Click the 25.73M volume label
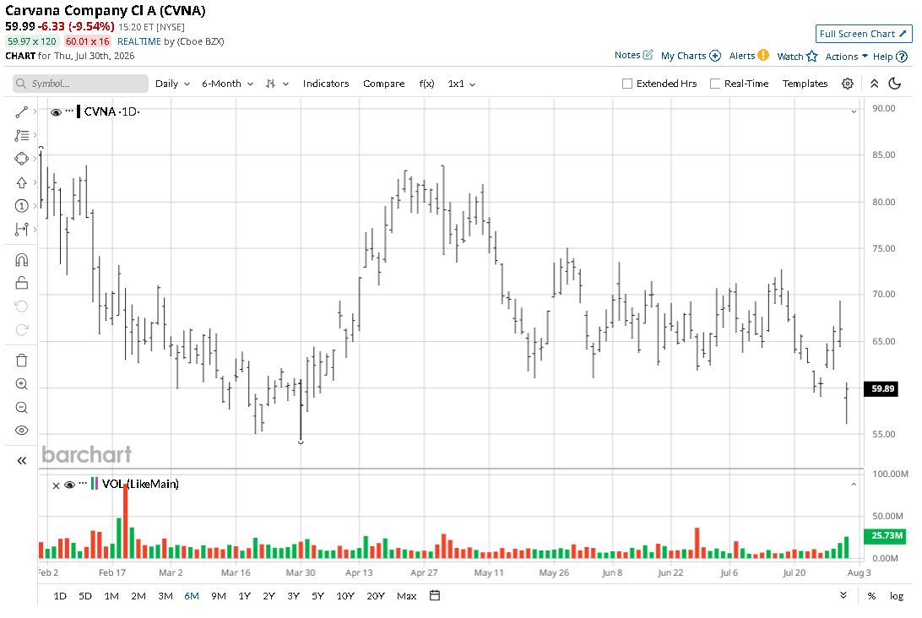Image resolution: width=922 pixels, height=618 pixels. 887,535
